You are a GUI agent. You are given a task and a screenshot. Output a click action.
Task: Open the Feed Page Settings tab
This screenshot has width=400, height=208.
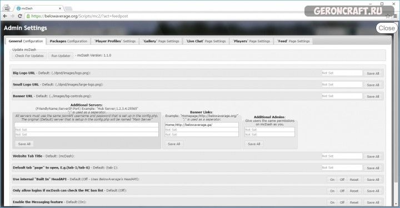tap(293, 41)
